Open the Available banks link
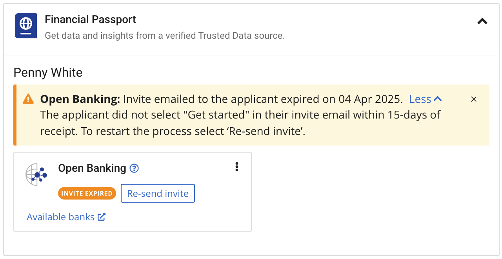The width and height of the screenshot is (502, 259). [x=60, y=217]
